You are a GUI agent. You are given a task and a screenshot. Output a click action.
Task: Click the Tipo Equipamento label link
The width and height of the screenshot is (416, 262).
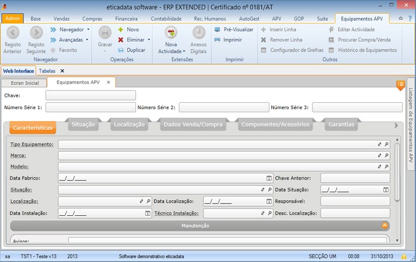point(32,144)
